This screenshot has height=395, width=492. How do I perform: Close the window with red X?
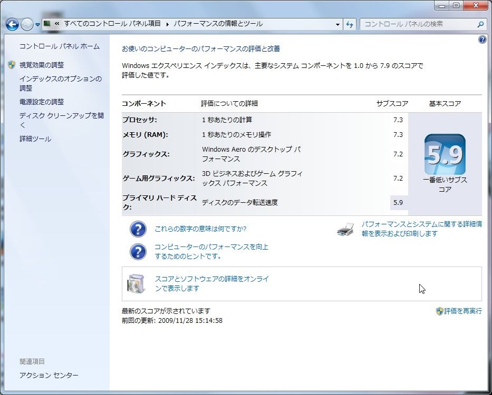(x=475, y=5)
